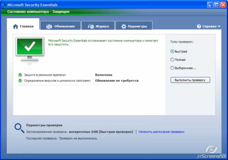Click Обновление не требуется status text
Image resolution: width=228 pixels, height=160 pixels.
[x=117, y=81]
